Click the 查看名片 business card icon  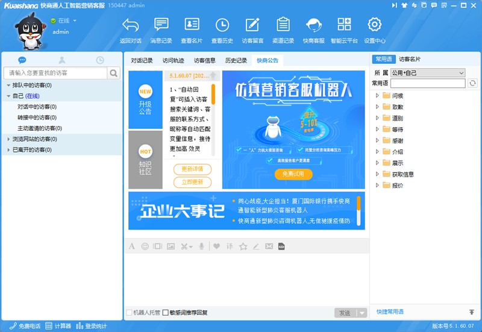pyautogui.click(x=192, y=25)
